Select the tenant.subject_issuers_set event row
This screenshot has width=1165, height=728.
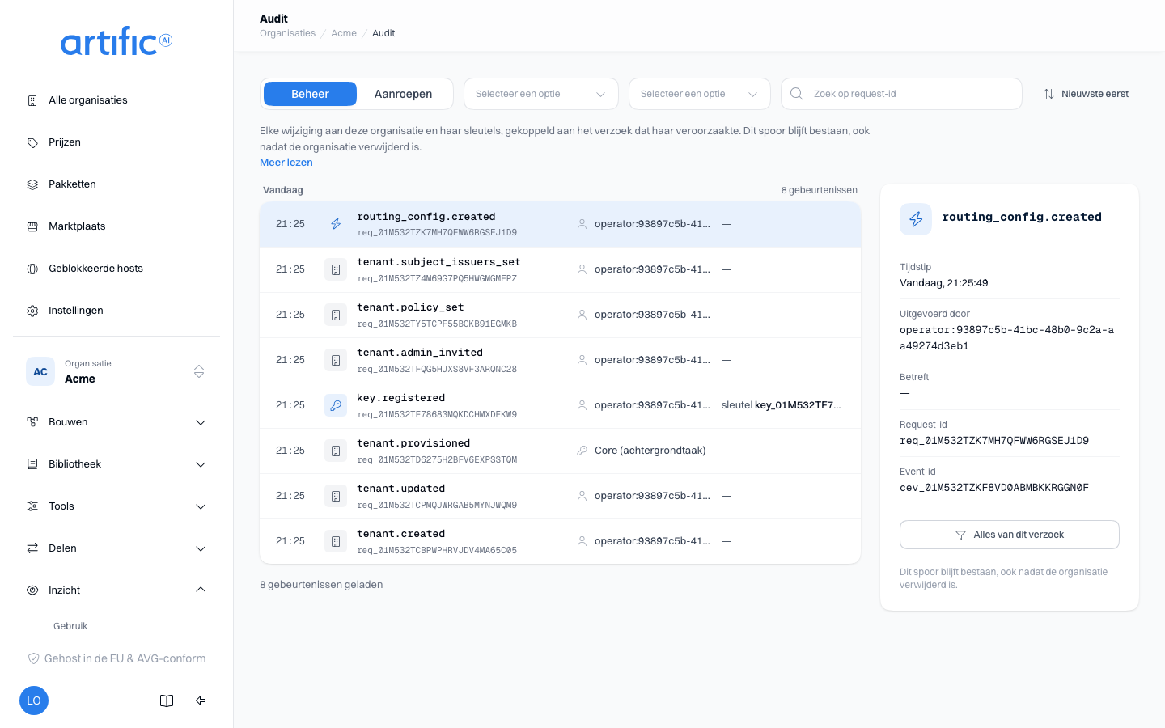coord(560,269)
